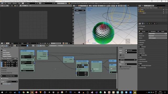Screen dimensions: 168x94
Task: Expand the Sampling panel
Action: (x=141, y=49)
